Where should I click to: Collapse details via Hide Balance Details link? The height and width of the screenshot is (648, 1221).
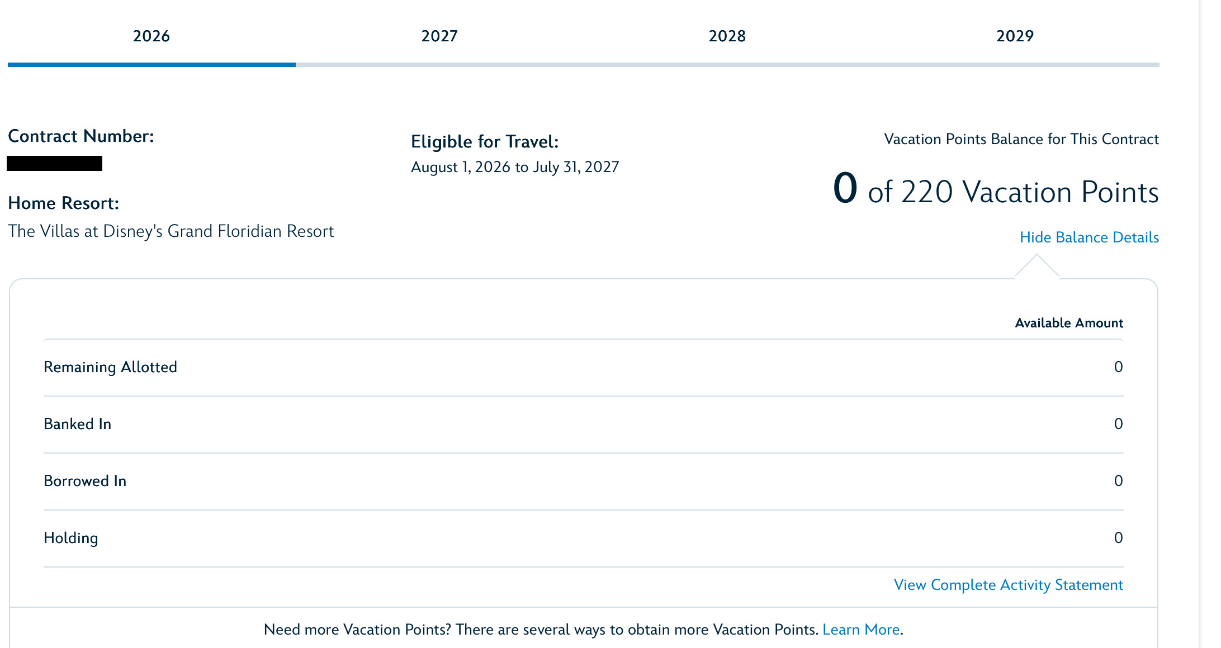[1089, 237]
